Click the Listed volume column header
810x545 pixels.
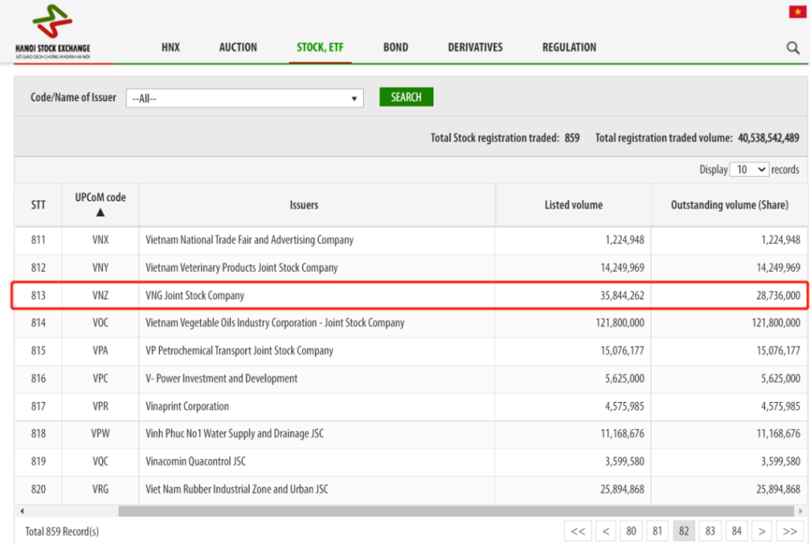(x=573, y=205)
